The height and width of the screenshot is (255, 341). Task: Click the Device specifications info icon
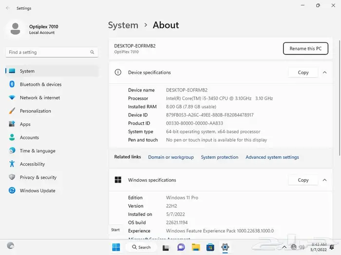[x=118, y=72]
